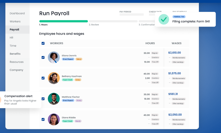221x133 pixels.
Task: Click the green checkmark icon in the filing notification
Action: pyautogui.click(x=164, y=19)
